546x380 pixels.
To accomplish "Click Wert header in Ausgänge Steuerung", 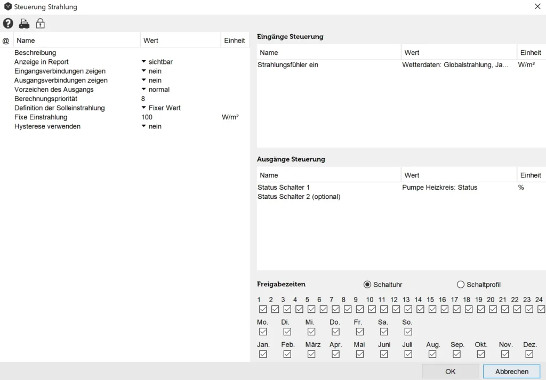I will coord(459,175).
